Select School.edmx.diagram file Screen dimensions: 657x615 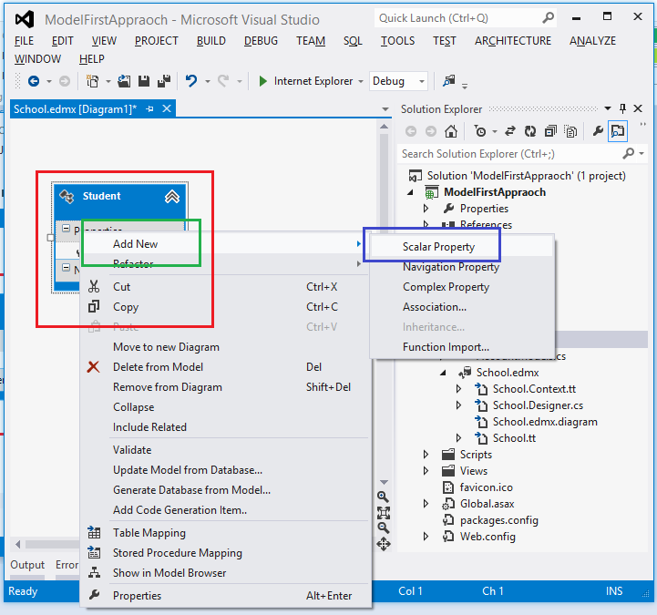click(545, 422)
